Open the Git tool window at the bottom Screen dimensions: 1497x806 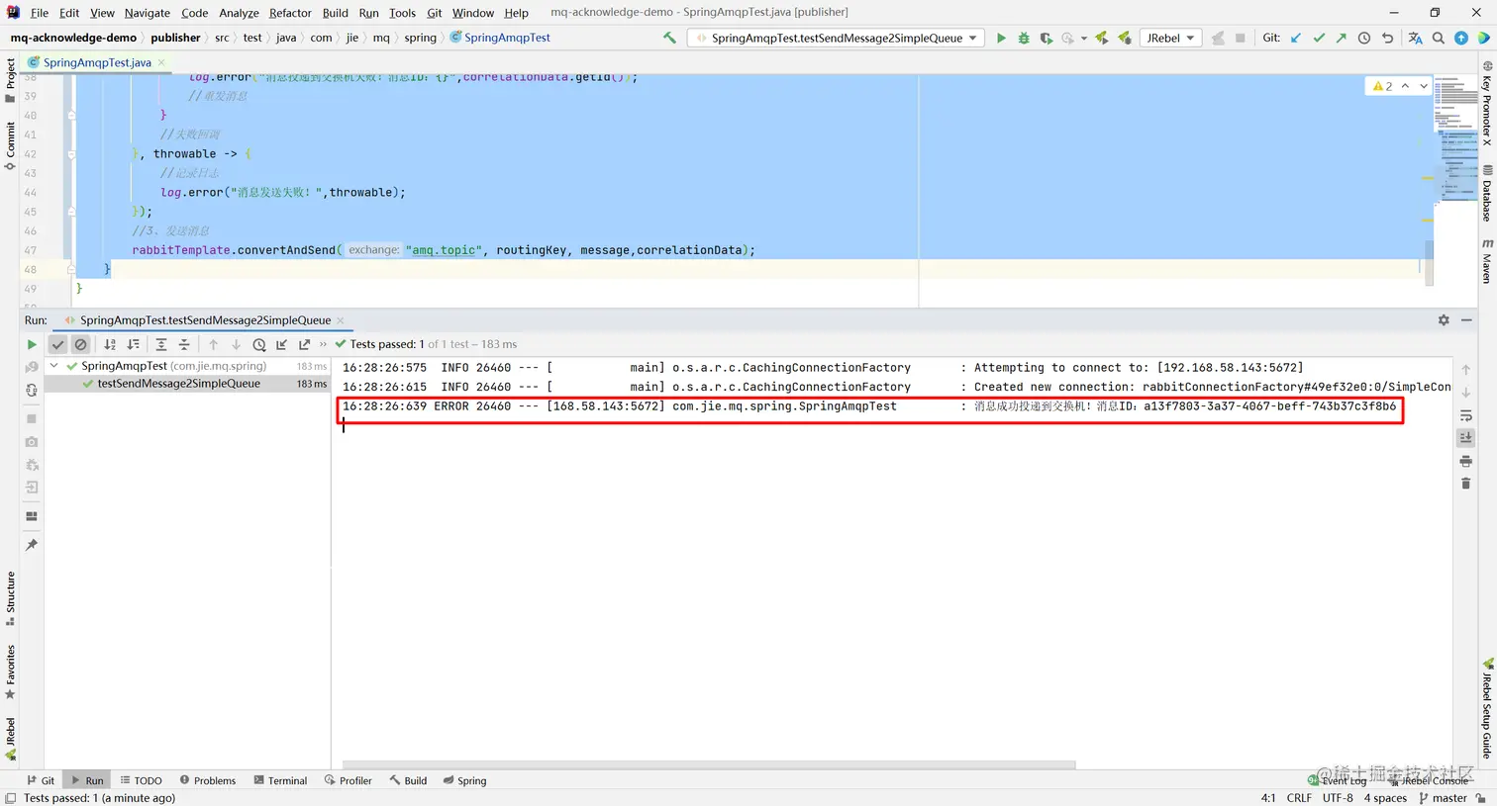point(41,780)
